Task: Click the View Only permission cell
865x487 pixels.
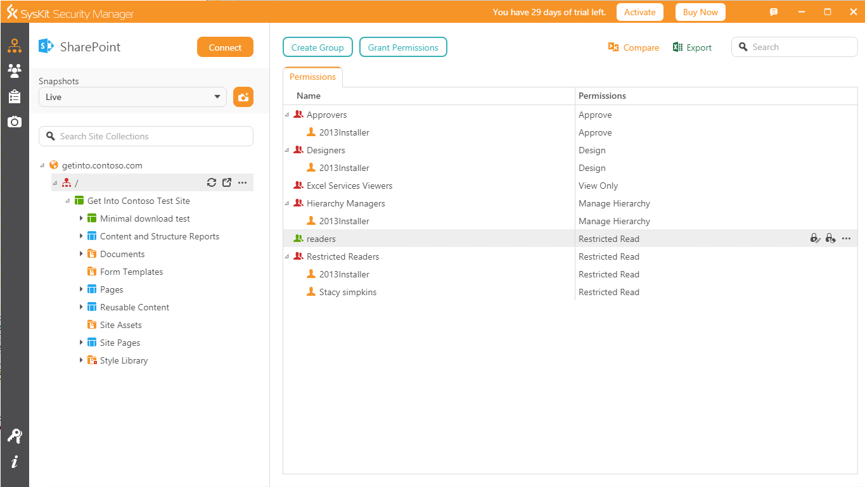Action: [x=598, y=186]
